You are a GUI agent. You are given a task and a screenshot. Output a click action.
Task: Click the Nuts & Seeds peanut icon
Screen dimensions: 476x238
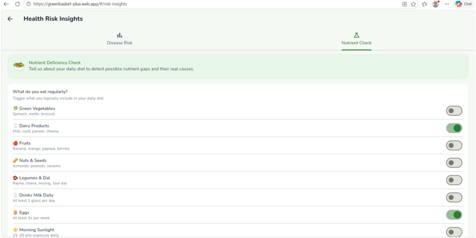pos(15,160)
